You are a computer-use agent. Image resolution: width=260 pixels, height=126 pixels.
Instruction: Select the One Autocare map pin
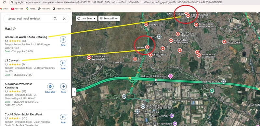pyautogui.click(x=146, y=24)
